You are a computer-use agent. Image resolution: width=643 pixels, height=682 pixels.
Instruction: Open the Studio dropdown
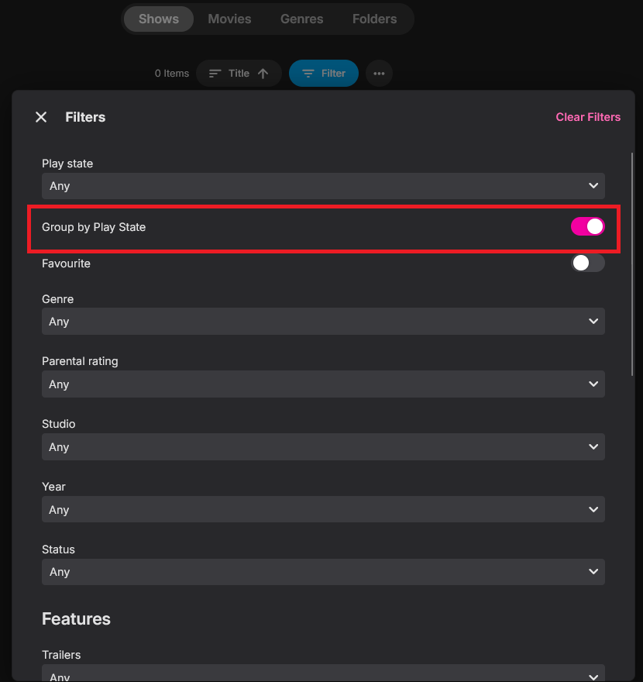323,446
